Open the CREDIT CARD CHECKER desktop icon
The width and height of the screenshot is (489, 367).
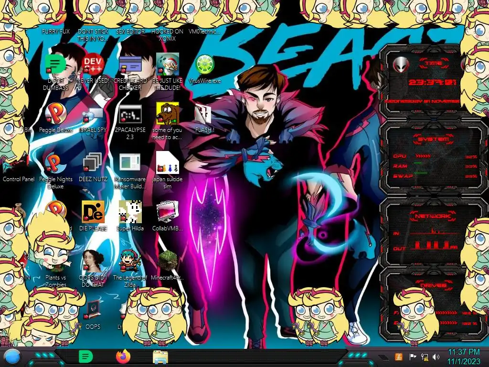coord(130,65)
